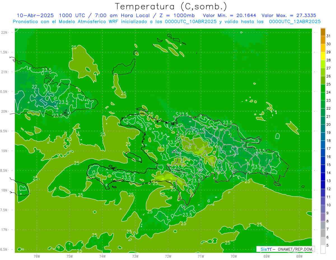Pick the yellow legend band between 28 and 29
This screenshot has width=336, height=260.
click(323, 56)
